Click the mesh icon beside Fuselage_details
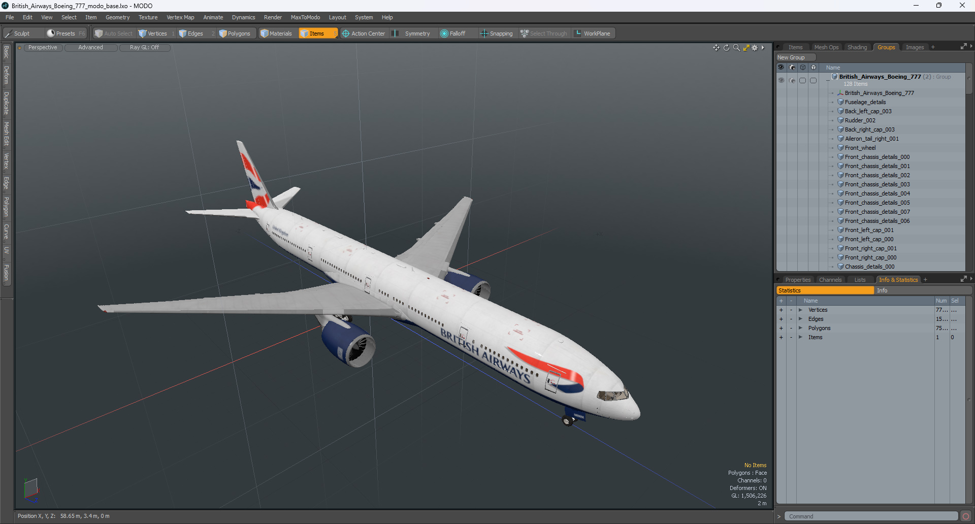 (x=840, y=102)
